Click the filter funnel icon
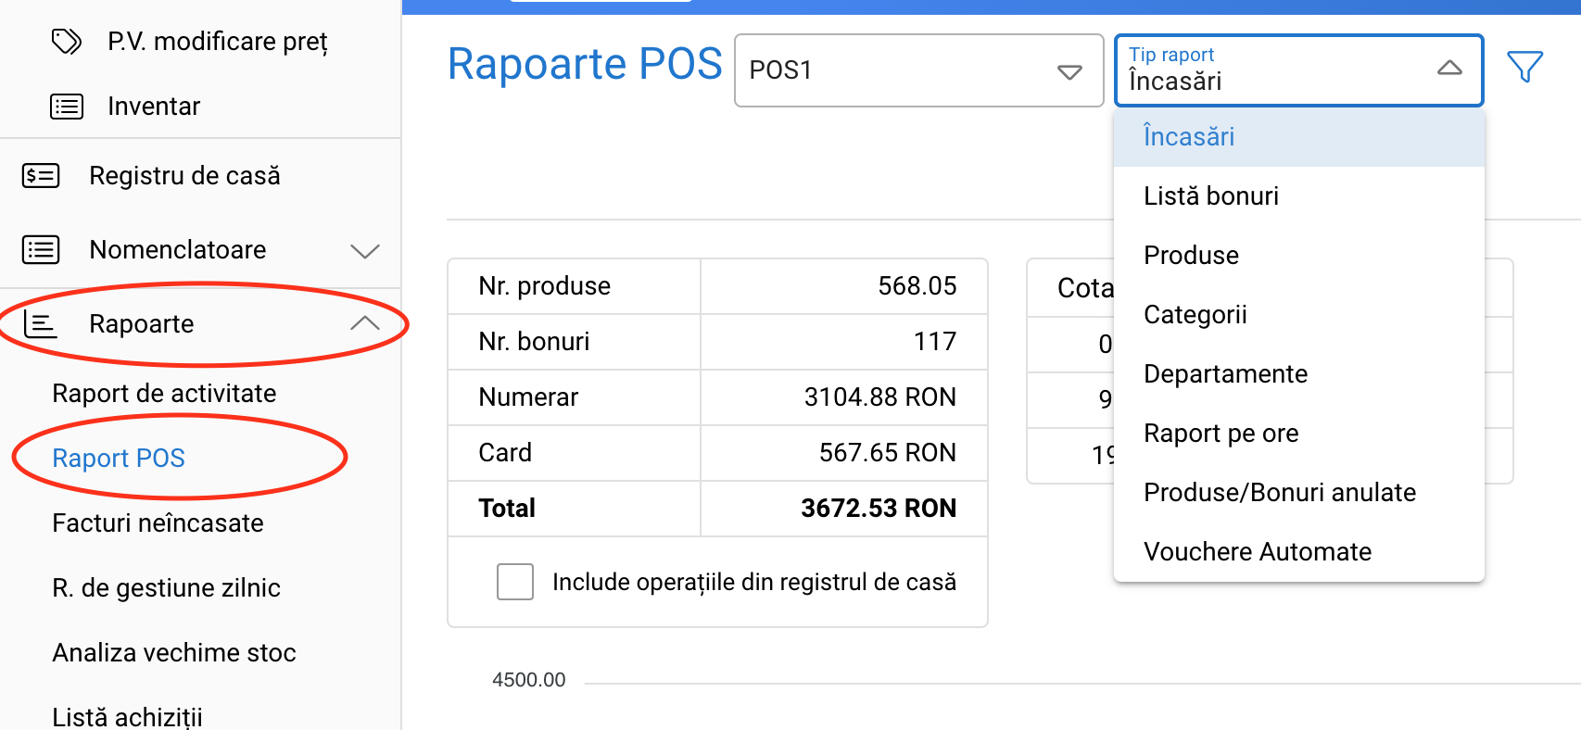This screenshot has height=730, width=1581. [x=1524, y=67]
